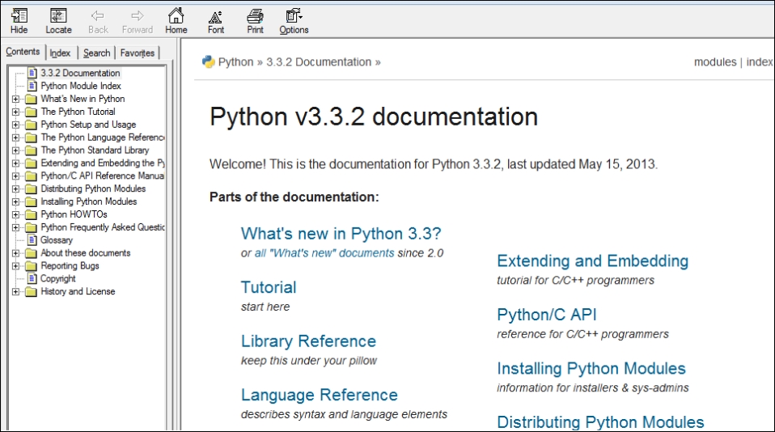Viewport: 775px width, 432px height.
Task: Click page icon beside 3.3.2 Documentation
Action: pyautogui.click(x=32, y=73)
